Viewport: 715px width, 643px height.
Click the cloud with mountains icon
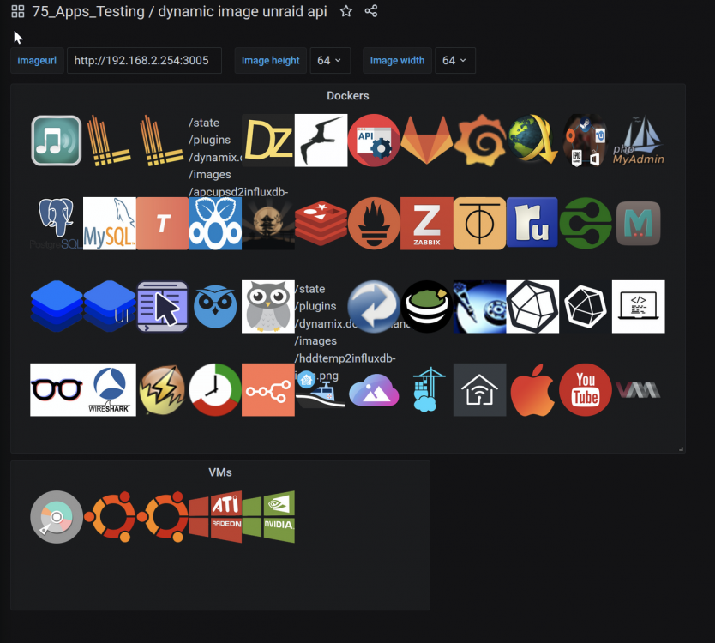[374, 390]
